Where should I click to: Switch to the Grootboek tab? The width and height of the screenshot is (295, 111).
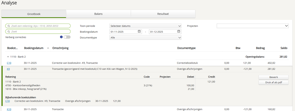tap(34, 14)
